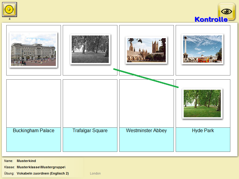239x179 pixels.
Task: Click the Buckingham Palace caption box
Action: click(x=33, y=139)
